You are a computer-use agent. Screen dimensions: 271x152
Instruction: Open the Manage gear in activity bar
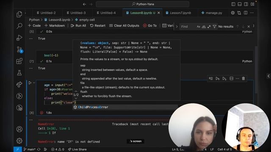point(19,141)
